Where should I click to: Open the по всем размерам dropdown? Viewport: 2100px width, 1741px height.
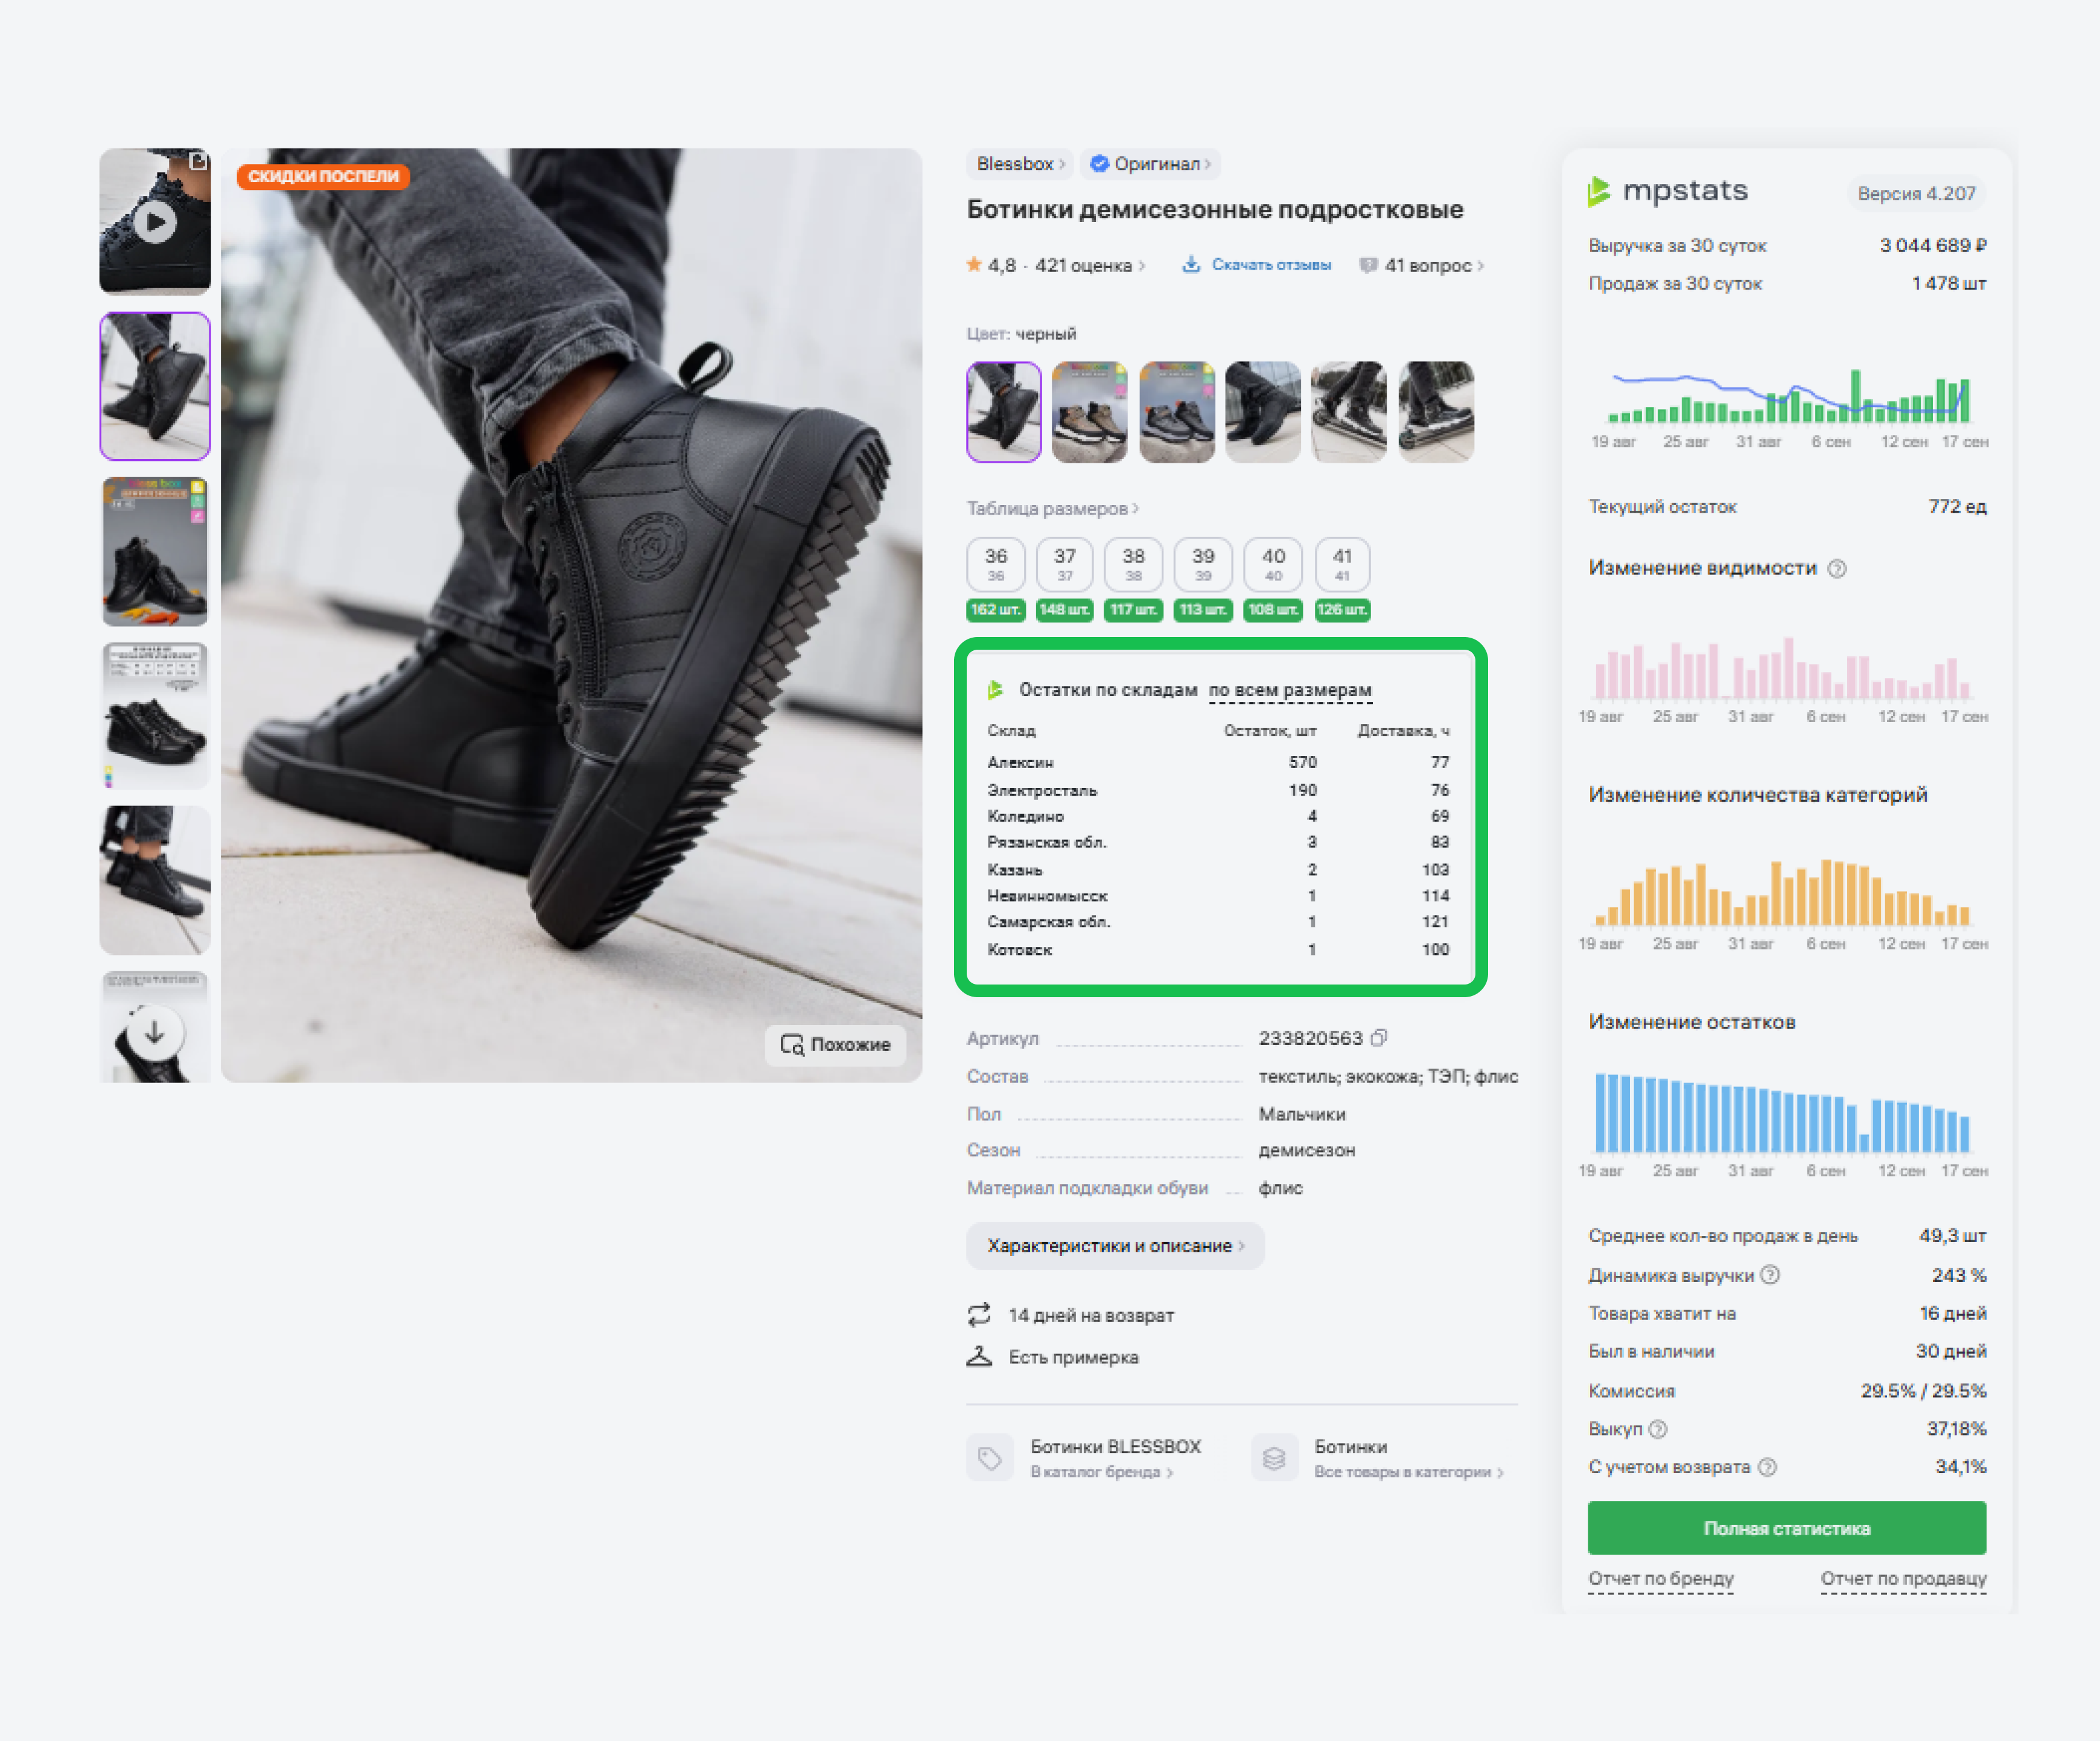tap(1290, 691)
